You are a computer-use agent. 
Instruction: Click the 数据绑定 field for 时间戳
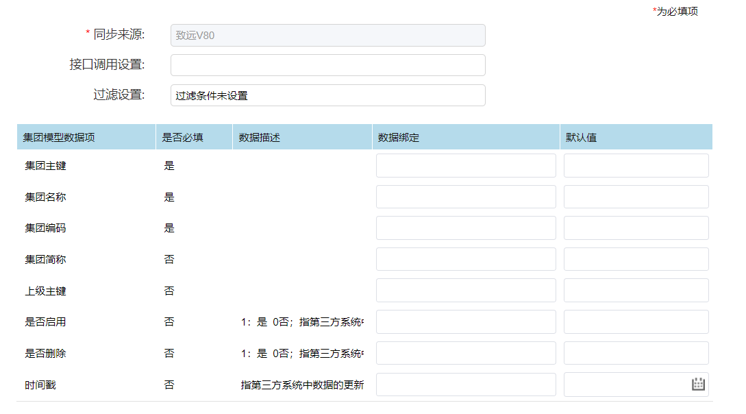pos(466,385)
